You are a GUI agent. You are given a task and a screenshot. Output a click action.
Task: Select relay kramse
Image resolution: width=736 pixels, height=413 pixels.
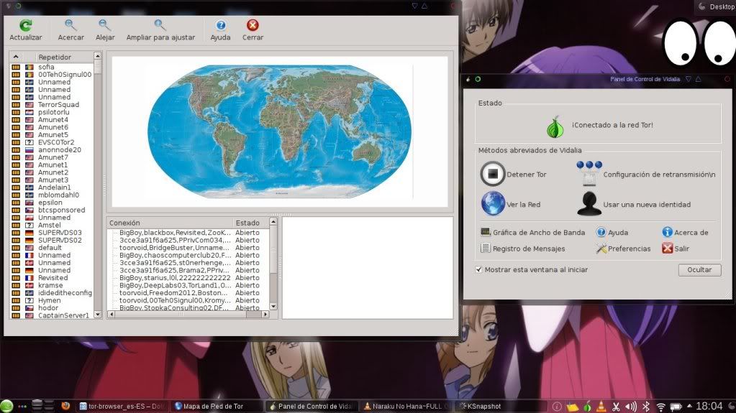tap(50, 285)
